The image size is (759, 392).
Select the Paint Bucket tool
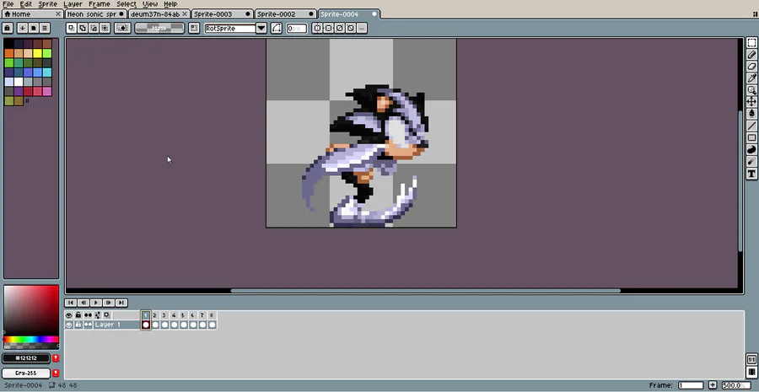tap(751, 113)
